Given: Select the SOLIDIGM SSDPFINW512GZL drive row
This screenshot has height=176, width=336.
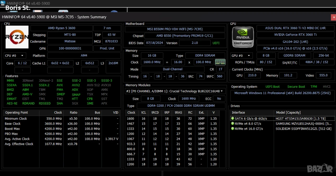Looking at the screenshot, I should click(282, 129).
